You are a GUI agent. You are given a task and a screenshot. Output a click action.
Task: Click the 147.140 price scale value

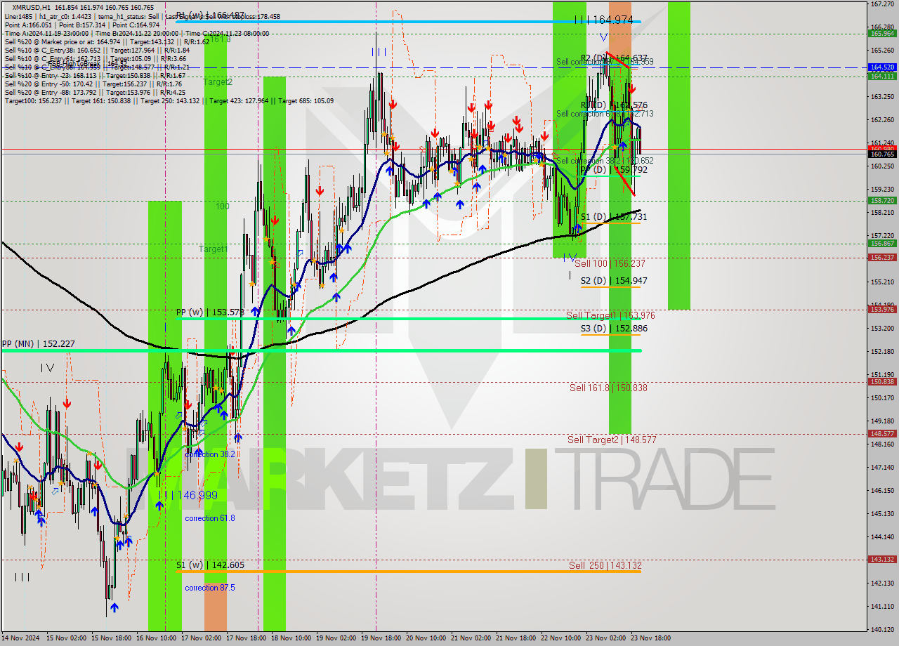point(882,467)
